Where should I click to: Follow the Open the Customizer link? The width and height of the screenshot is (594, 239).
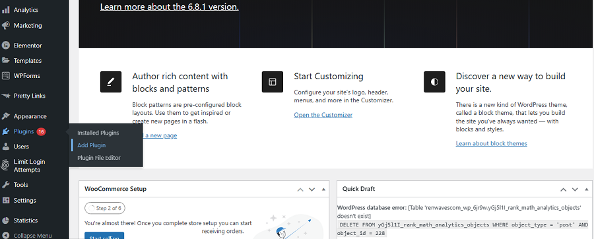click(323, 115)
